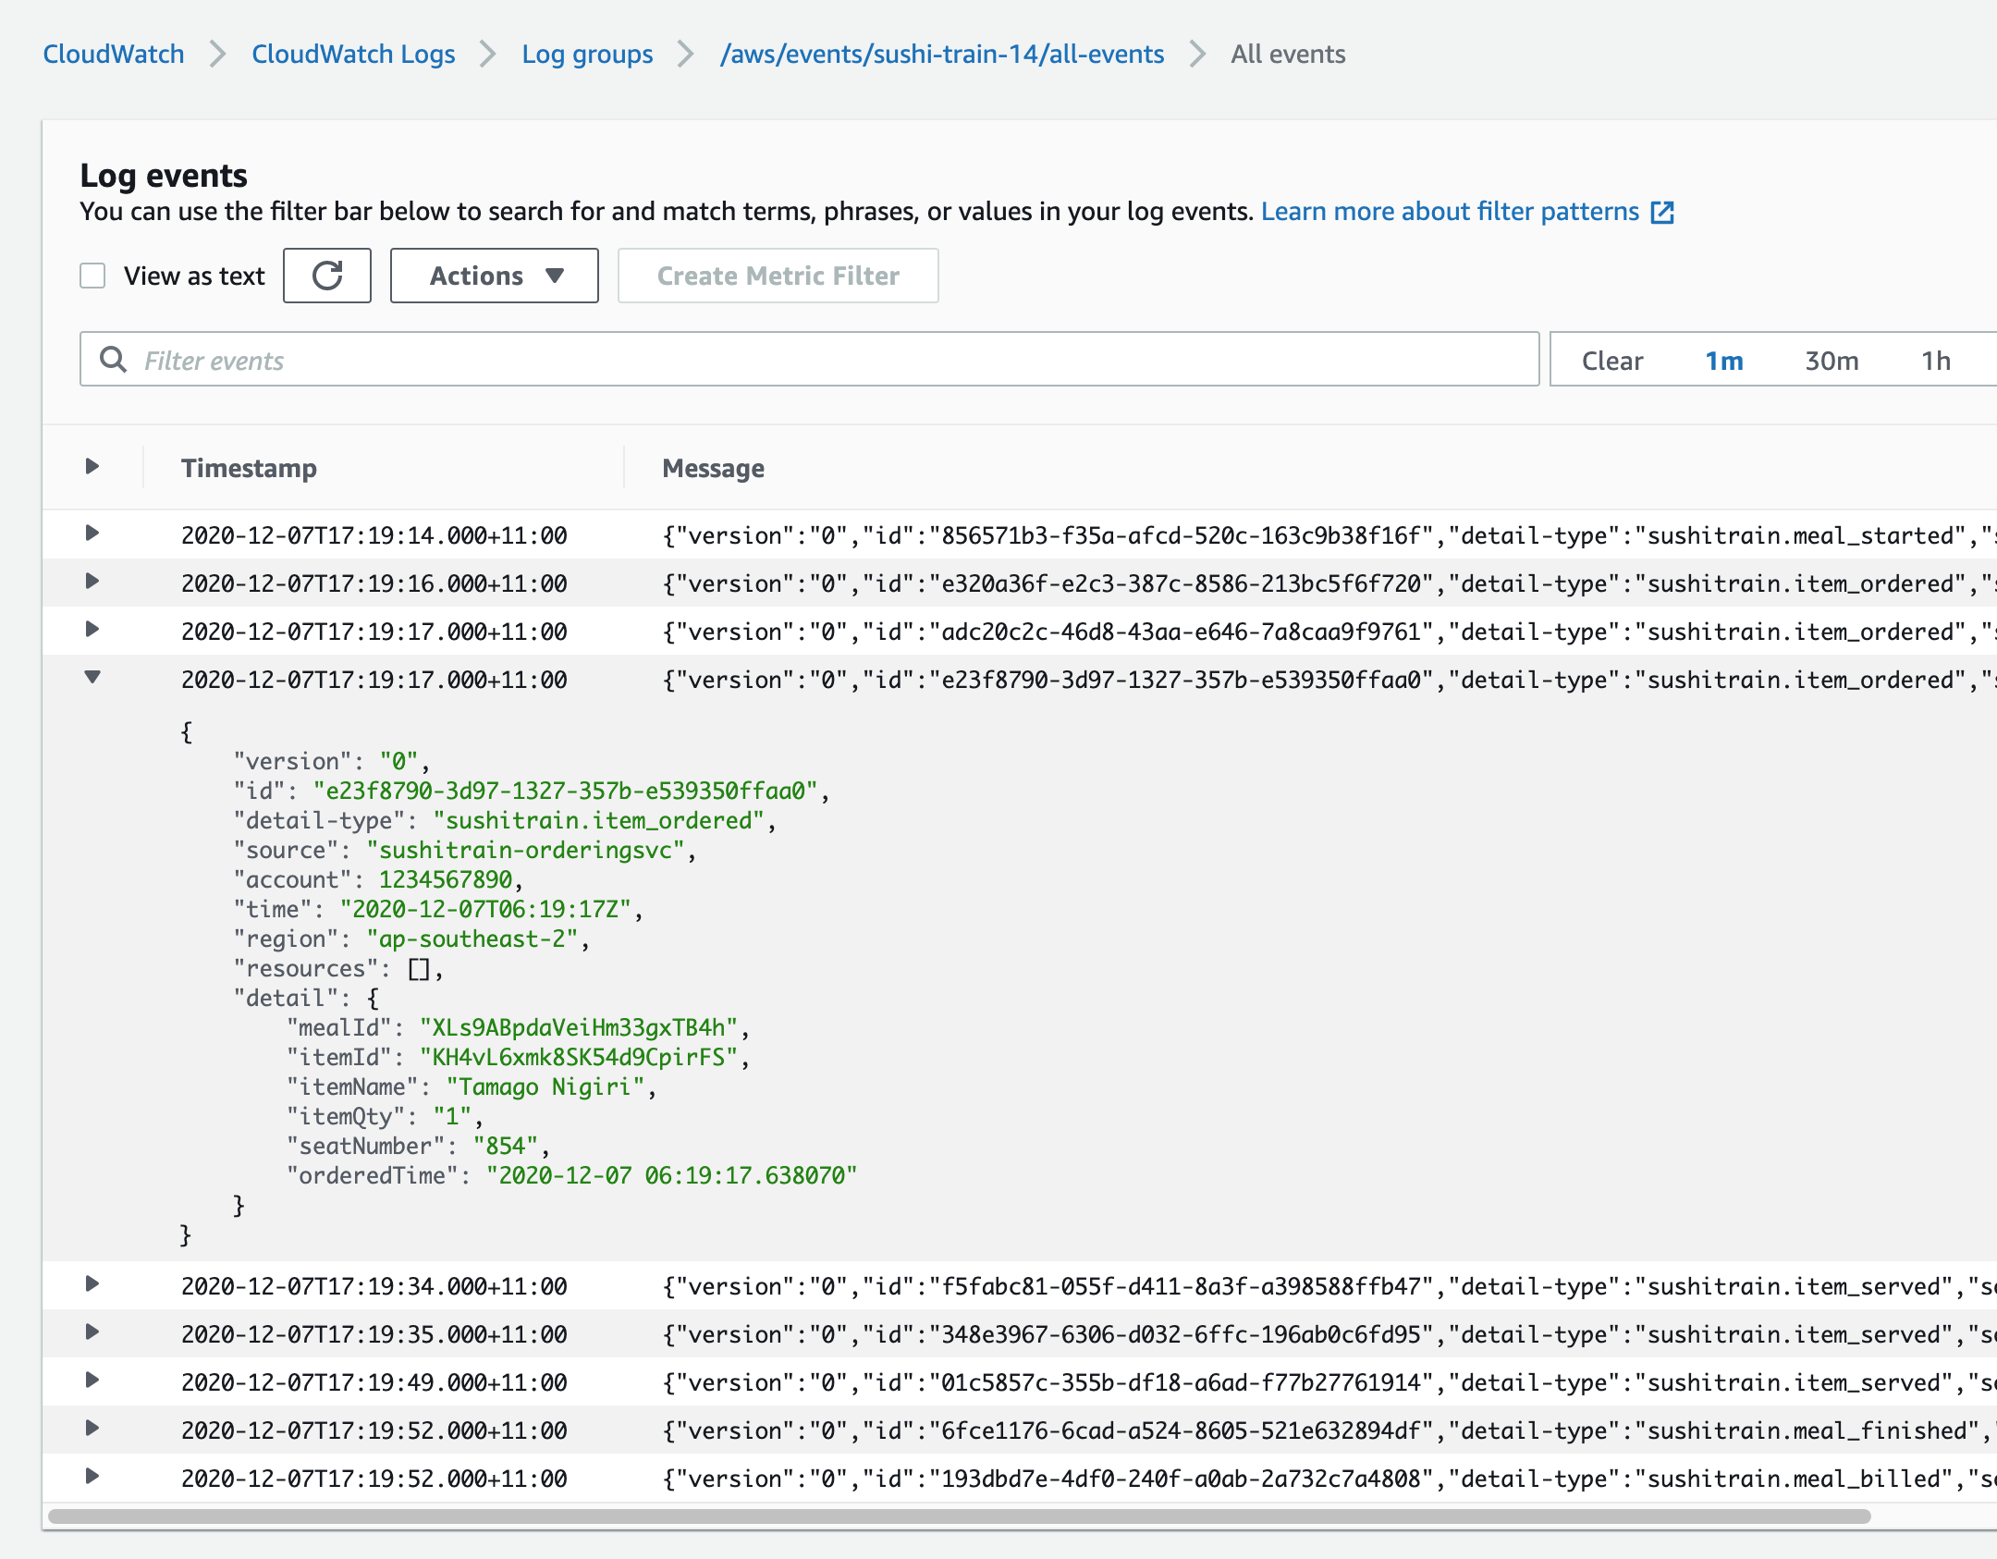The image size is (1997, 1559).
Task: Click the magnifier icon in filter bar
Action: pos(113,360)
